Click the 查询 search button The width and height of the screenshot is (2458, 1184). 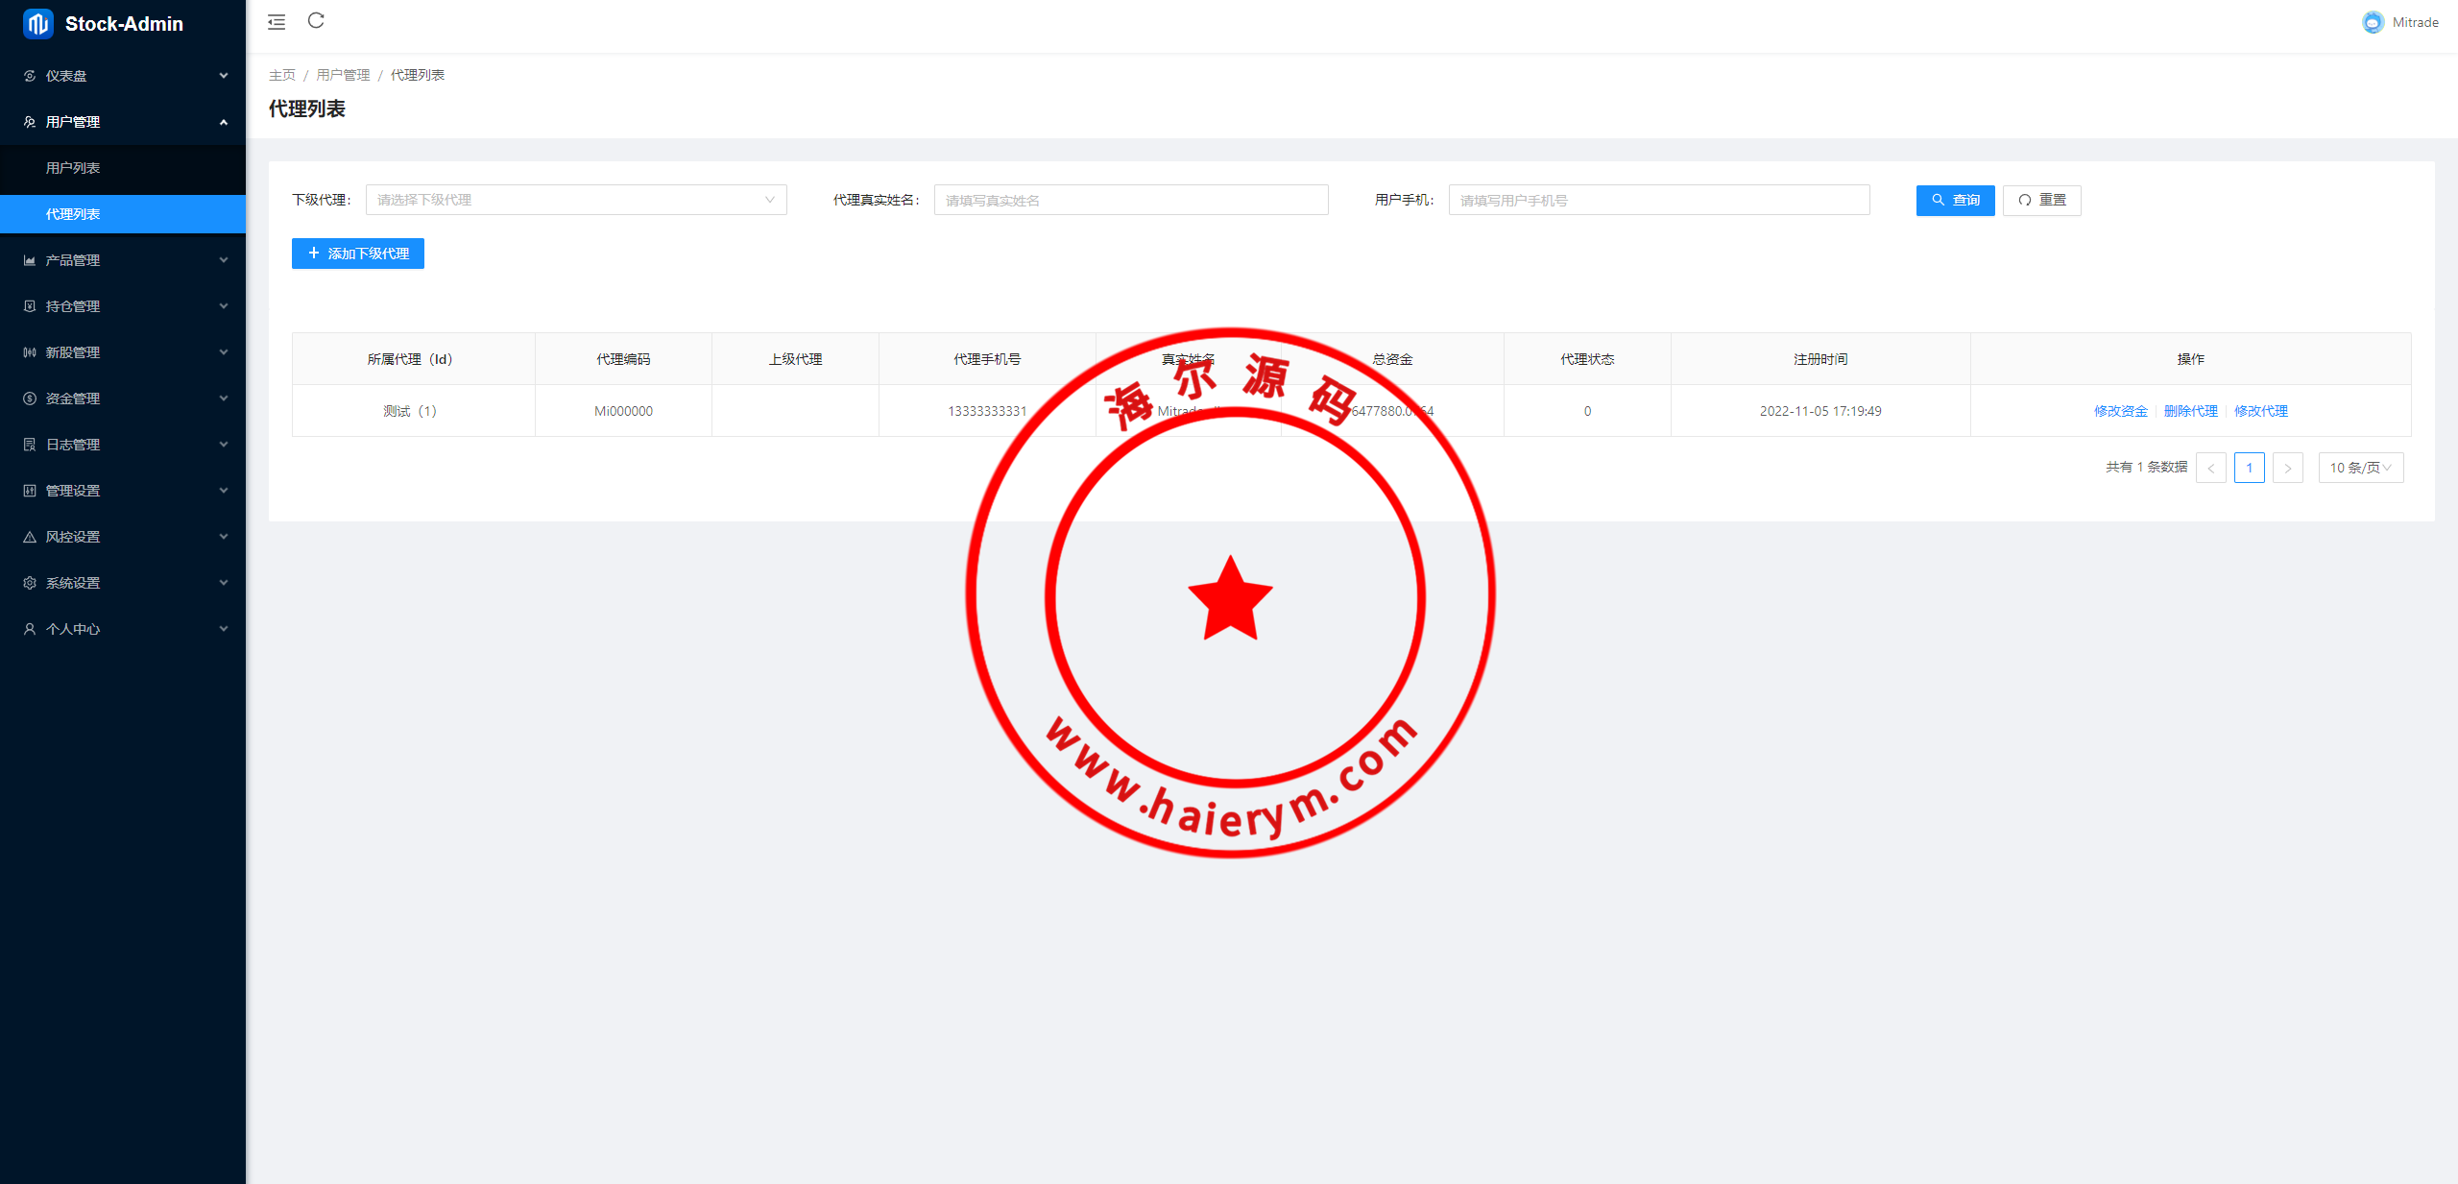(1955, 200)
